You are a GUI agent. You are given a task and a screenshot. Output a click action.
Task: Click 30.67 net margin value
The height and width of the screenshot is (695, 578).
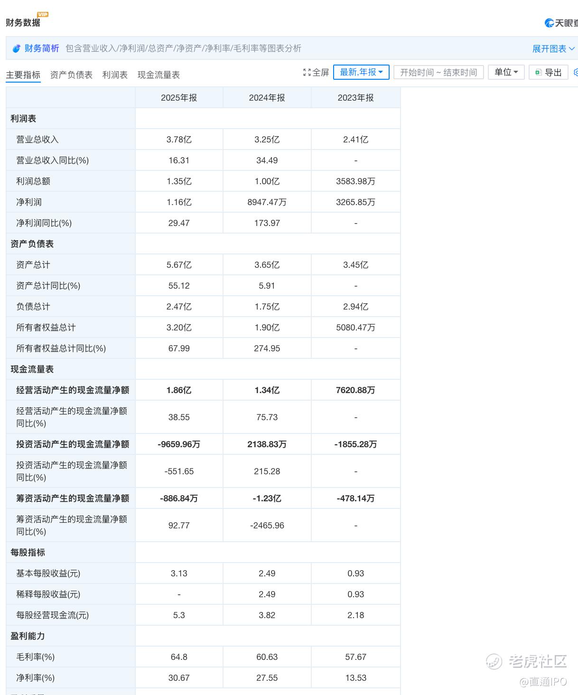[x=179, y=678]
